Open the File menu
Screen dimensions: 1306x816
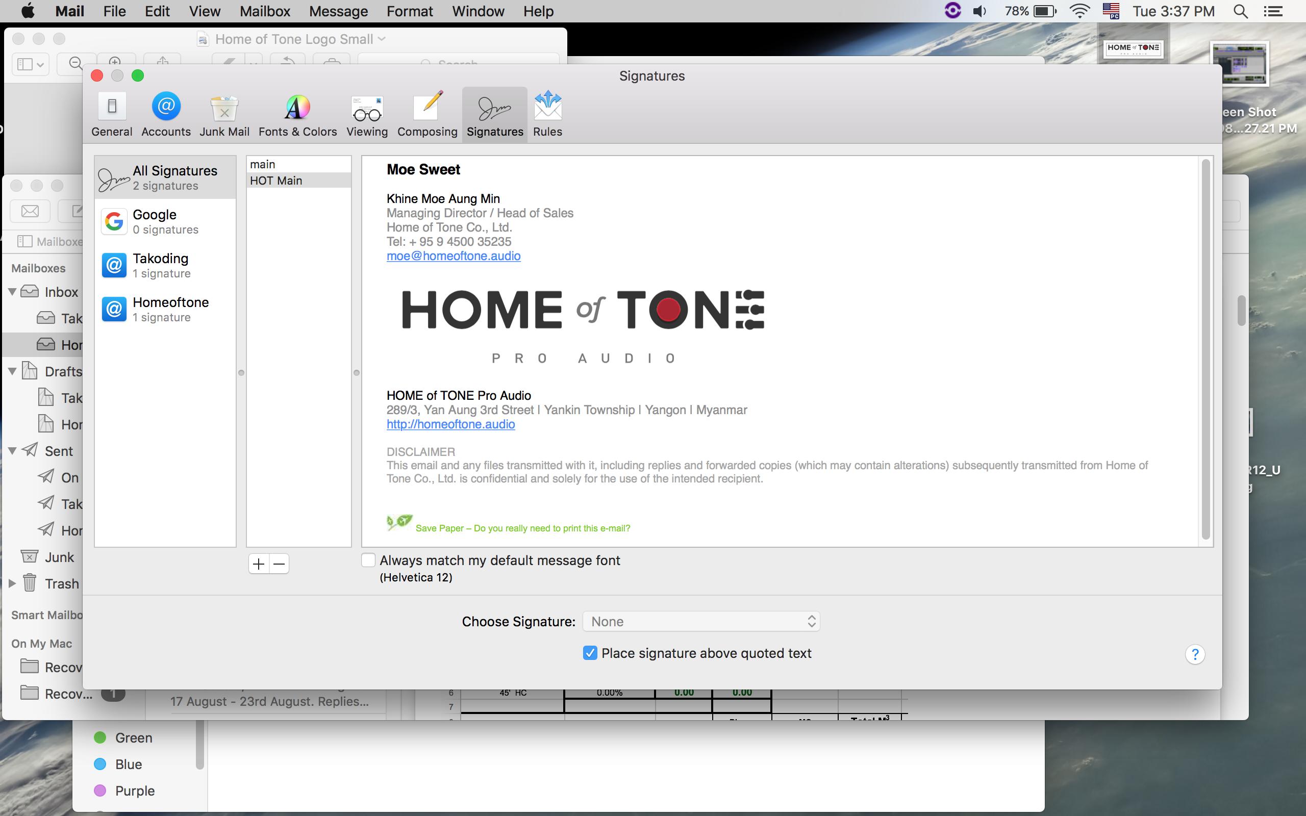pos(114,11)
